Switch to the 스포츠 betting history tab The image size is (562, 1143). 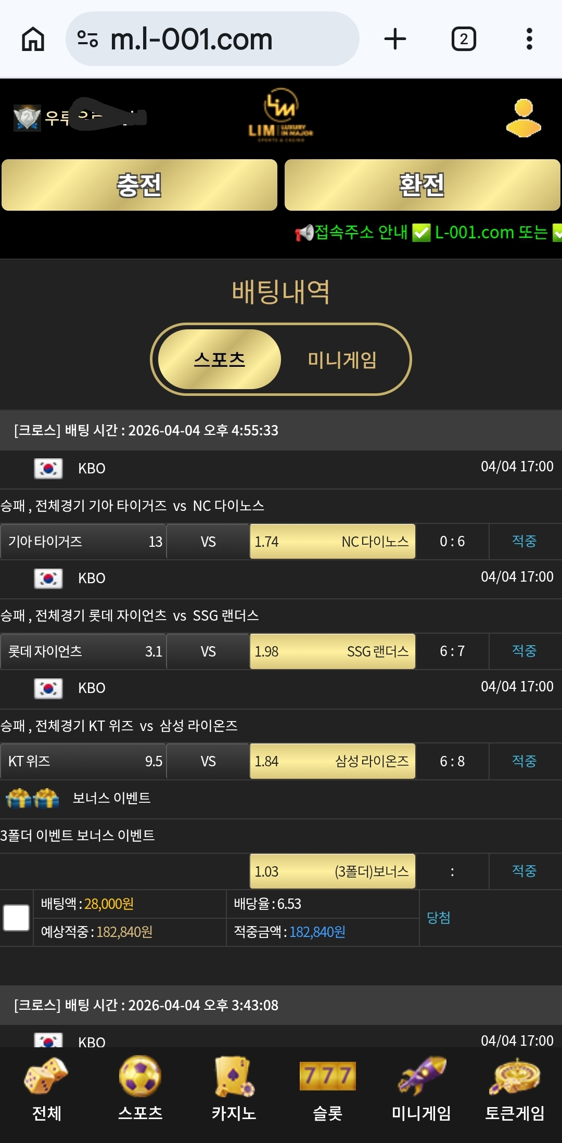[x=219, y=359]
